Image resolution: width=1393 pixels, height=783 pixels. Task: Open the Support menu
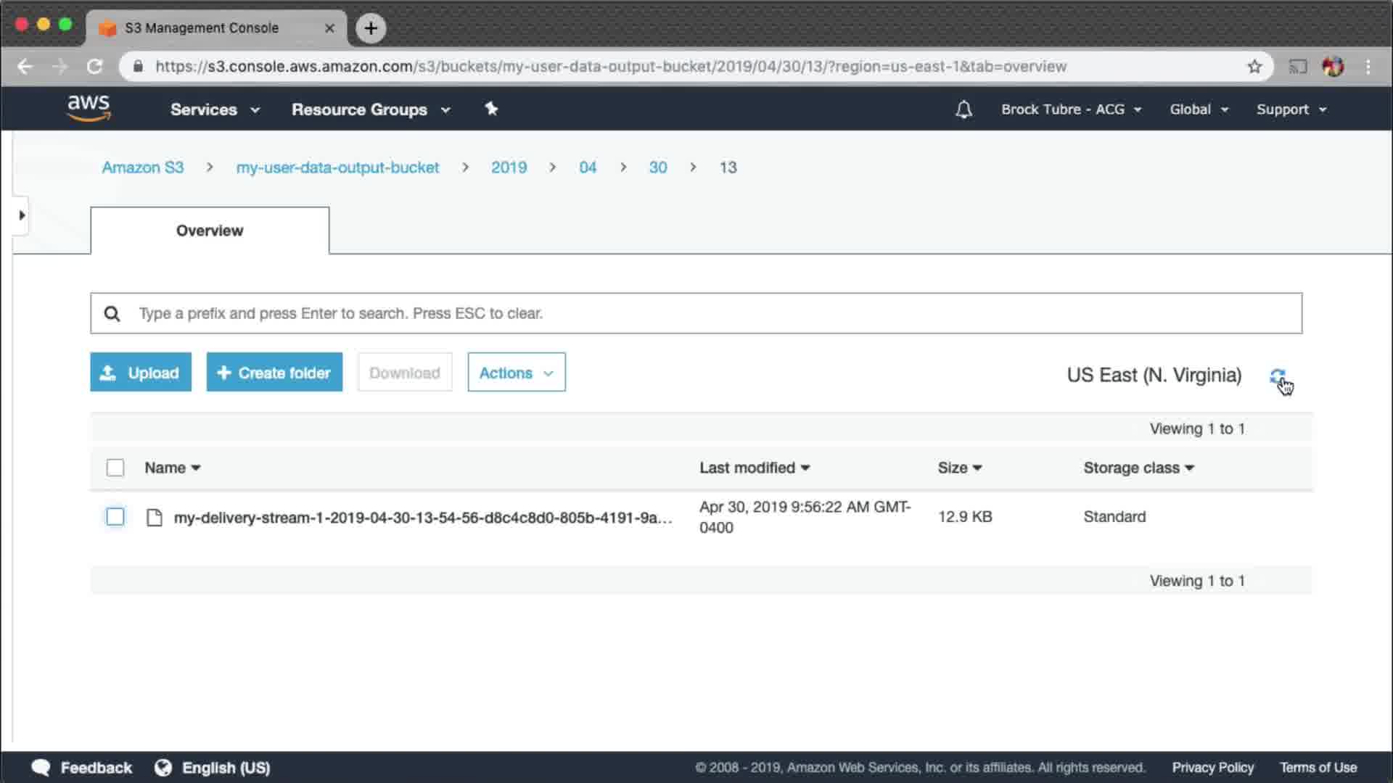pyautogui.click(x=1291, y=109)
